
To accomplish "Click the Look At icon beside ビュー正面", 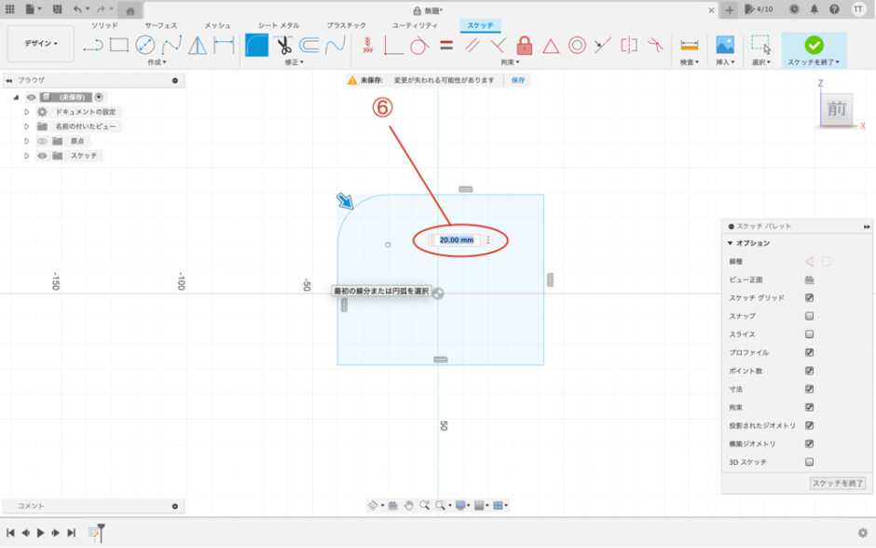I will (x=809, y=280).
